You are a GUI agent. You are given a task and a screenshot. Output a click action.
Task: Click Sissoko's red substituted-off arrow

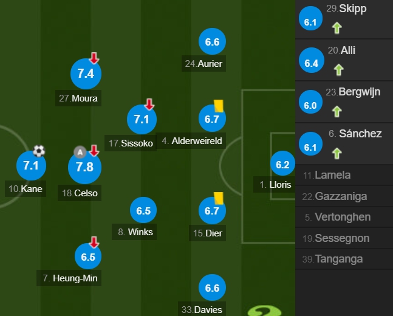(149, 105)
